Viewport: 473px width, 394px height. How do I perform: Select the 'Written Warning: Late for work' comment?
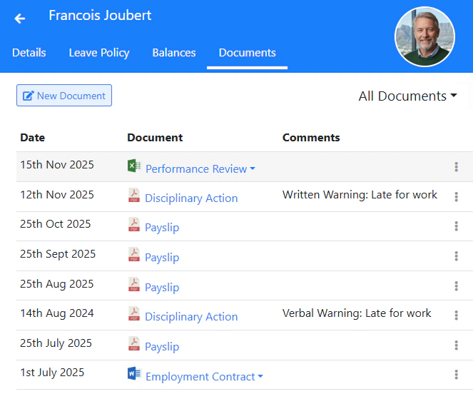[x=360, y=195]
